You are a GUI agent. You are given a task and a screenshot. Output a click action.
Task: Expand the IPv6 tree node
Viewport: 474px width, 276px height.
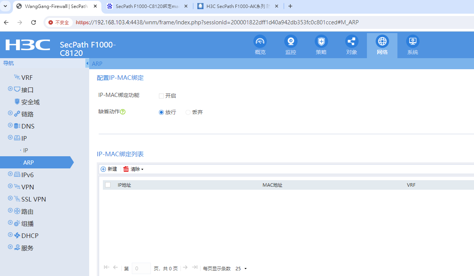[10, 174]
